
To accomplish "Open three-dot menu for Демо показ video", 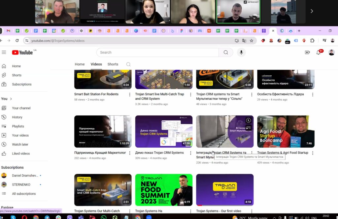I will [x=191, y=153].
